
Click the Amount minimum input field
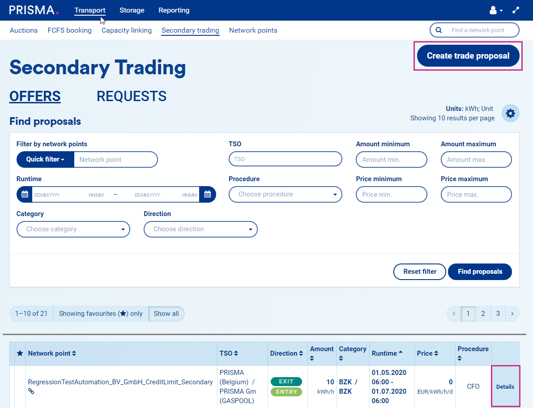tap(391, 159)
